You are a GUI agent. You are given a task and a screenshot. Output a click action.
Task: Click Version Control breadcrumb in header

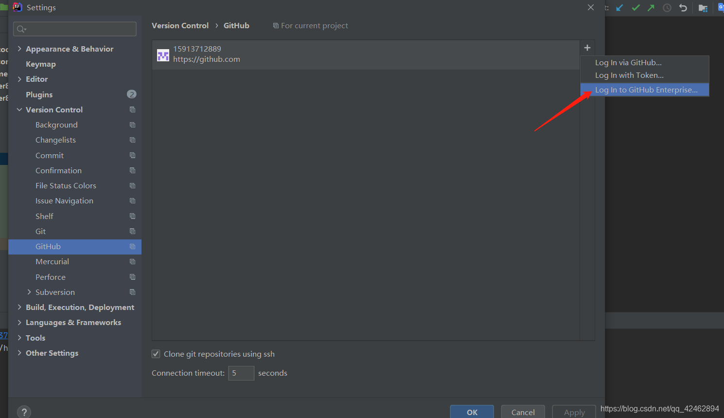(x=180, y=25)
